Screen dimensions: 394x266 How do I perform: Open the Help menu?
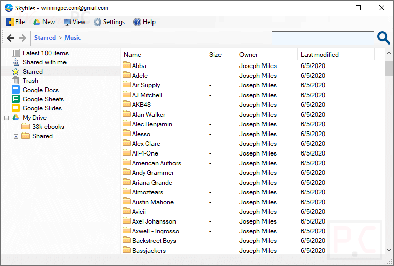144,22
